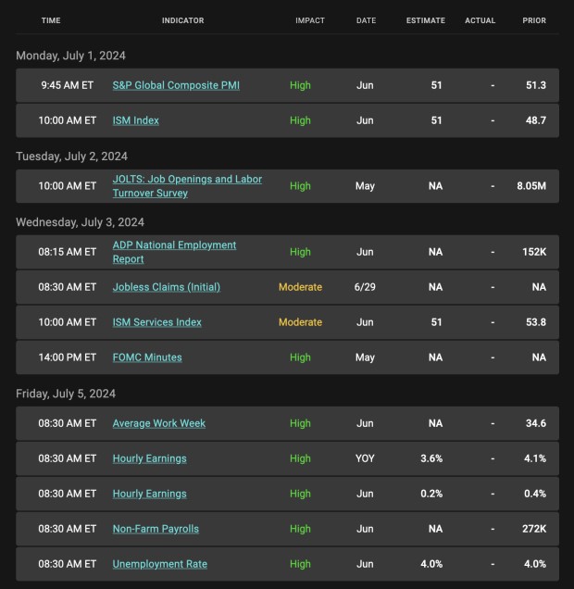The height and width of the screenshot is (589, 574).
Task: Open the JOLTS Job Openings survey link
Action: 187,186
